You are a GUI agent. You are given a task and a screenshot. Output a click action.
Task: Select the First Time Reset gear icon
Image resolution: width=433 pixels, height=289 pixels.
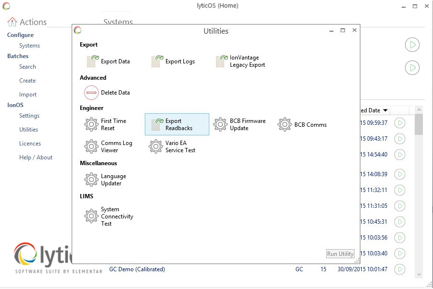click(x=91, y=125)
